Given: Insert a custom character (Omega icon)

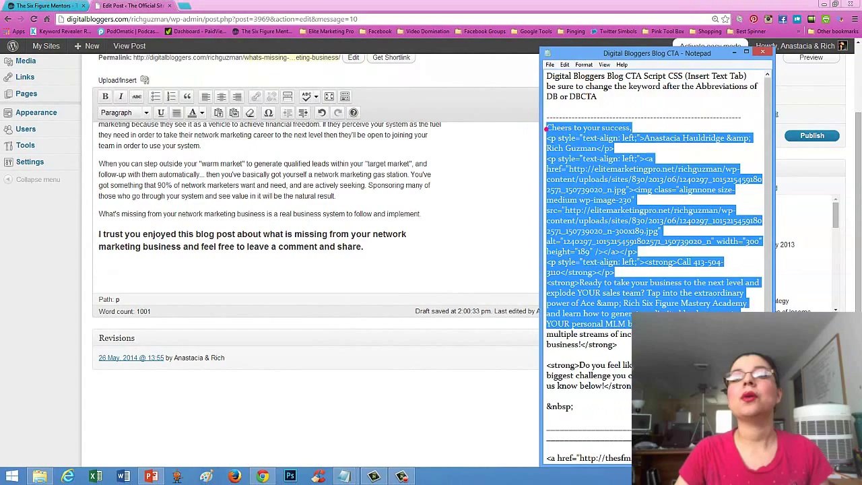Looking at the screenshot, I should 269,112.
